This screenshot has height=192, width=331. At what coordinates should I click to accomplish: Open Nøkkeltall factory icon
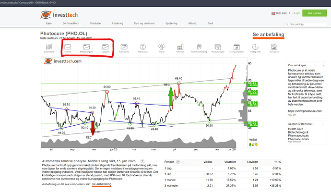[x=180, y=47]
